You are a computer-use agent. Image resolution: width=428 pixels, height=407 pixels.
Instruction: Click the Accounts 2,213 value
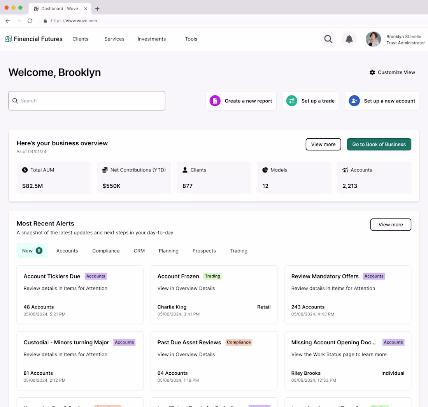point(350,186)
